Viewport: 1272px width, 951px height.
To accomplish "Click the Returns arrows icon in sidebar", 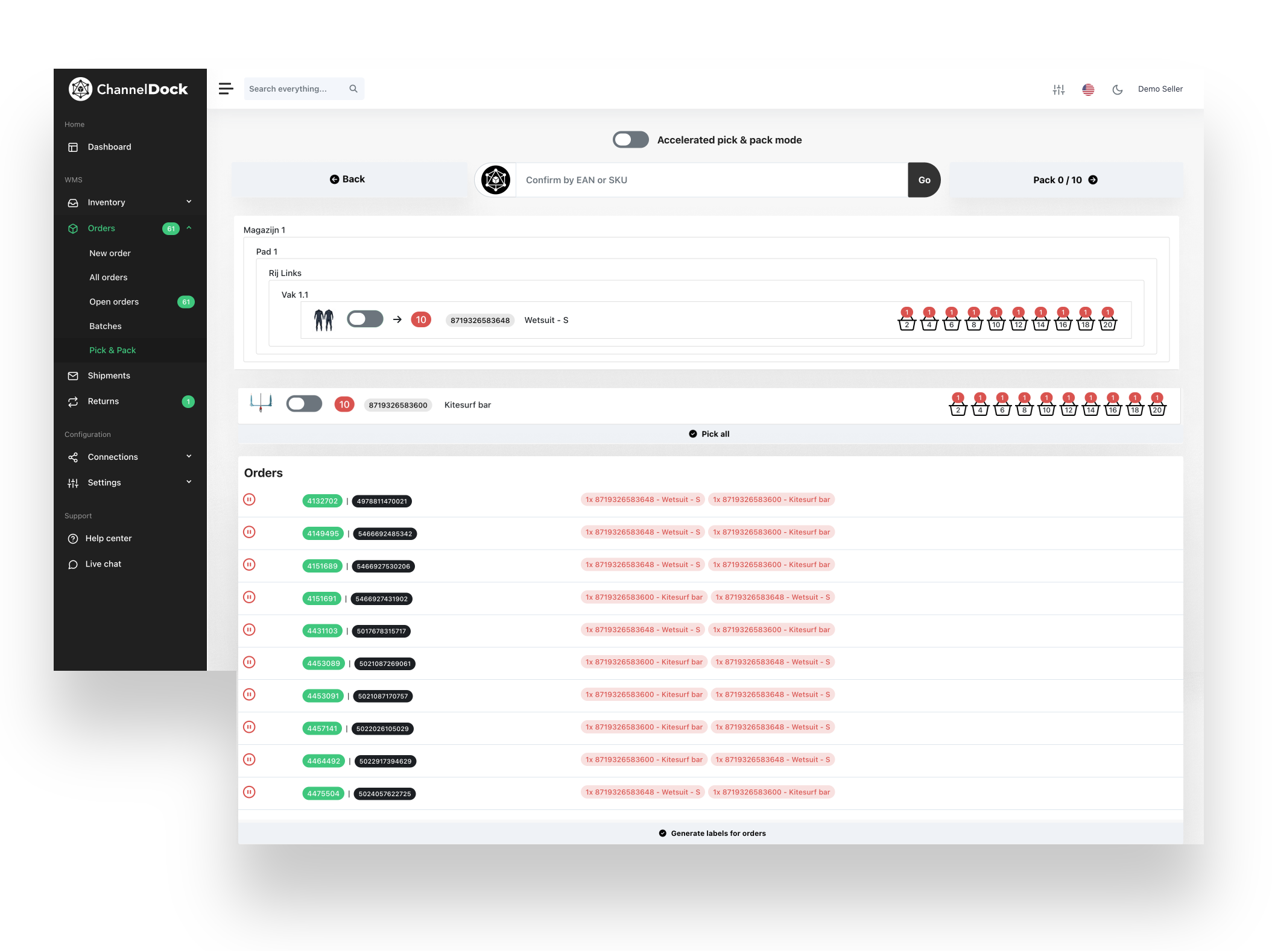I will click(73, 401).
